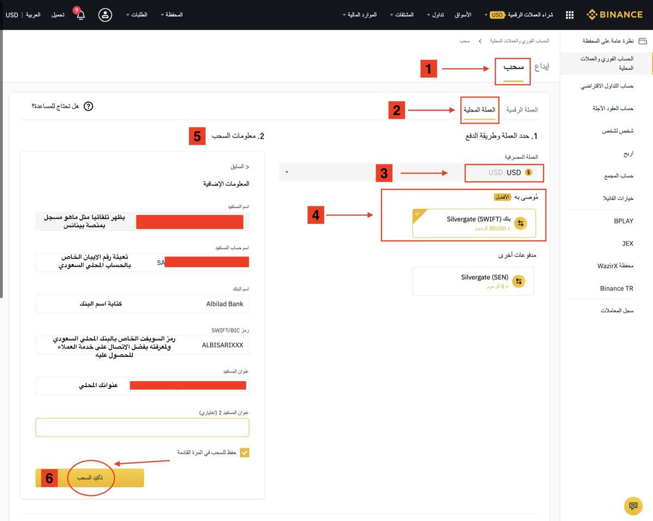Switch language via العربية link
This screenshot has height=521, width=653.
click(33, 15)
